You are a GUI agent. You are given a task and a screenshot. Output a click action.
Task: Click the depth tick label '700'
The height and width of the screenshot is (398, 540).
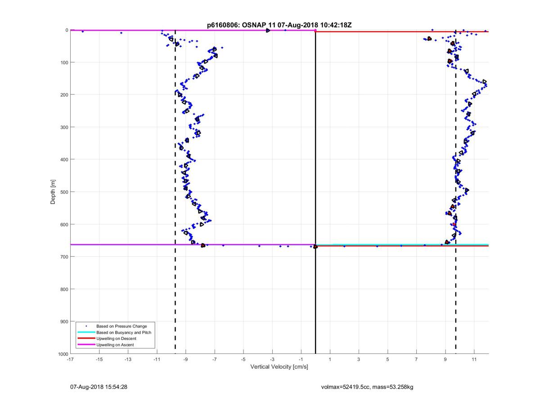64,257
